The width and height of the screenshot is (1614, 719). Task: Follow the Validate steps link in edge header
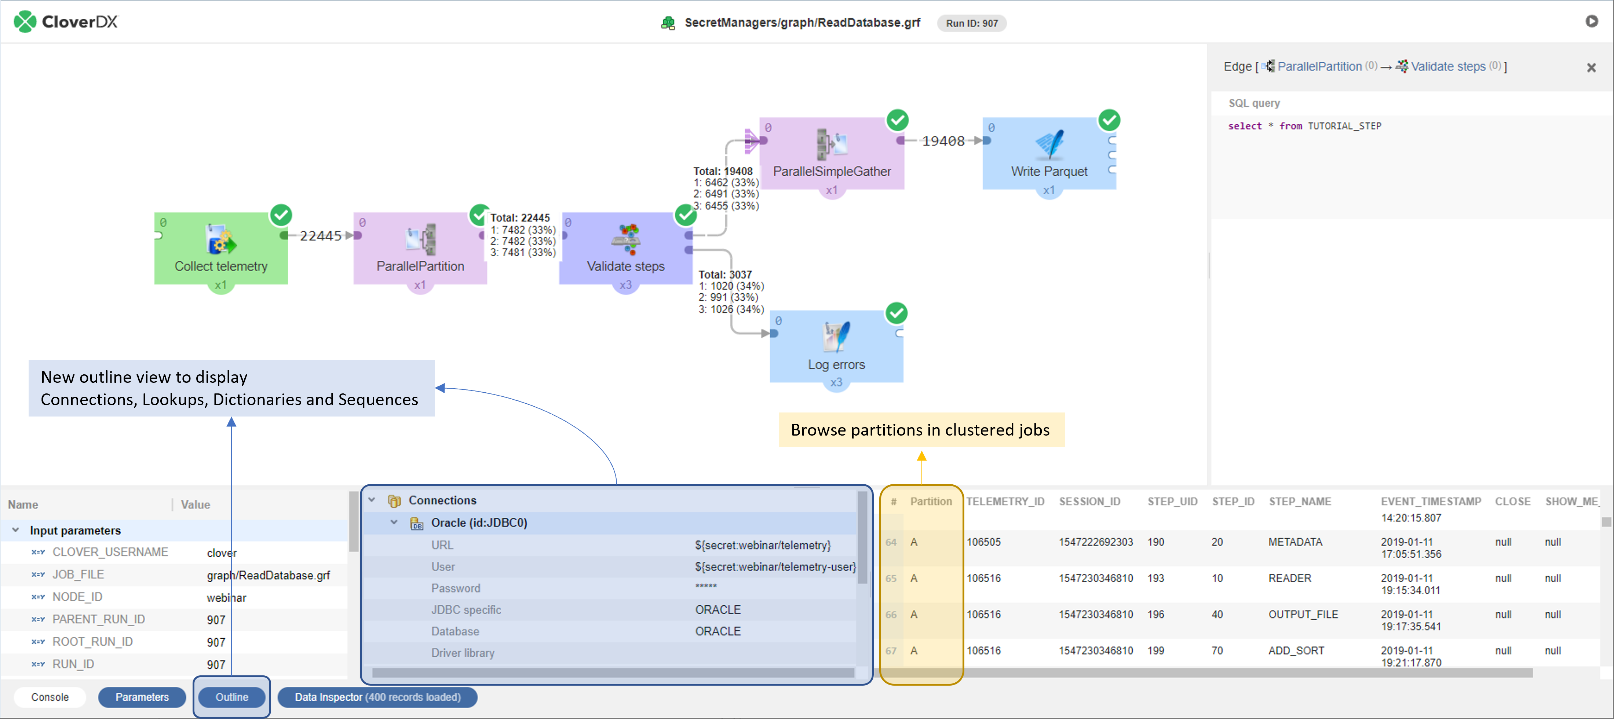coord(1447,66)
